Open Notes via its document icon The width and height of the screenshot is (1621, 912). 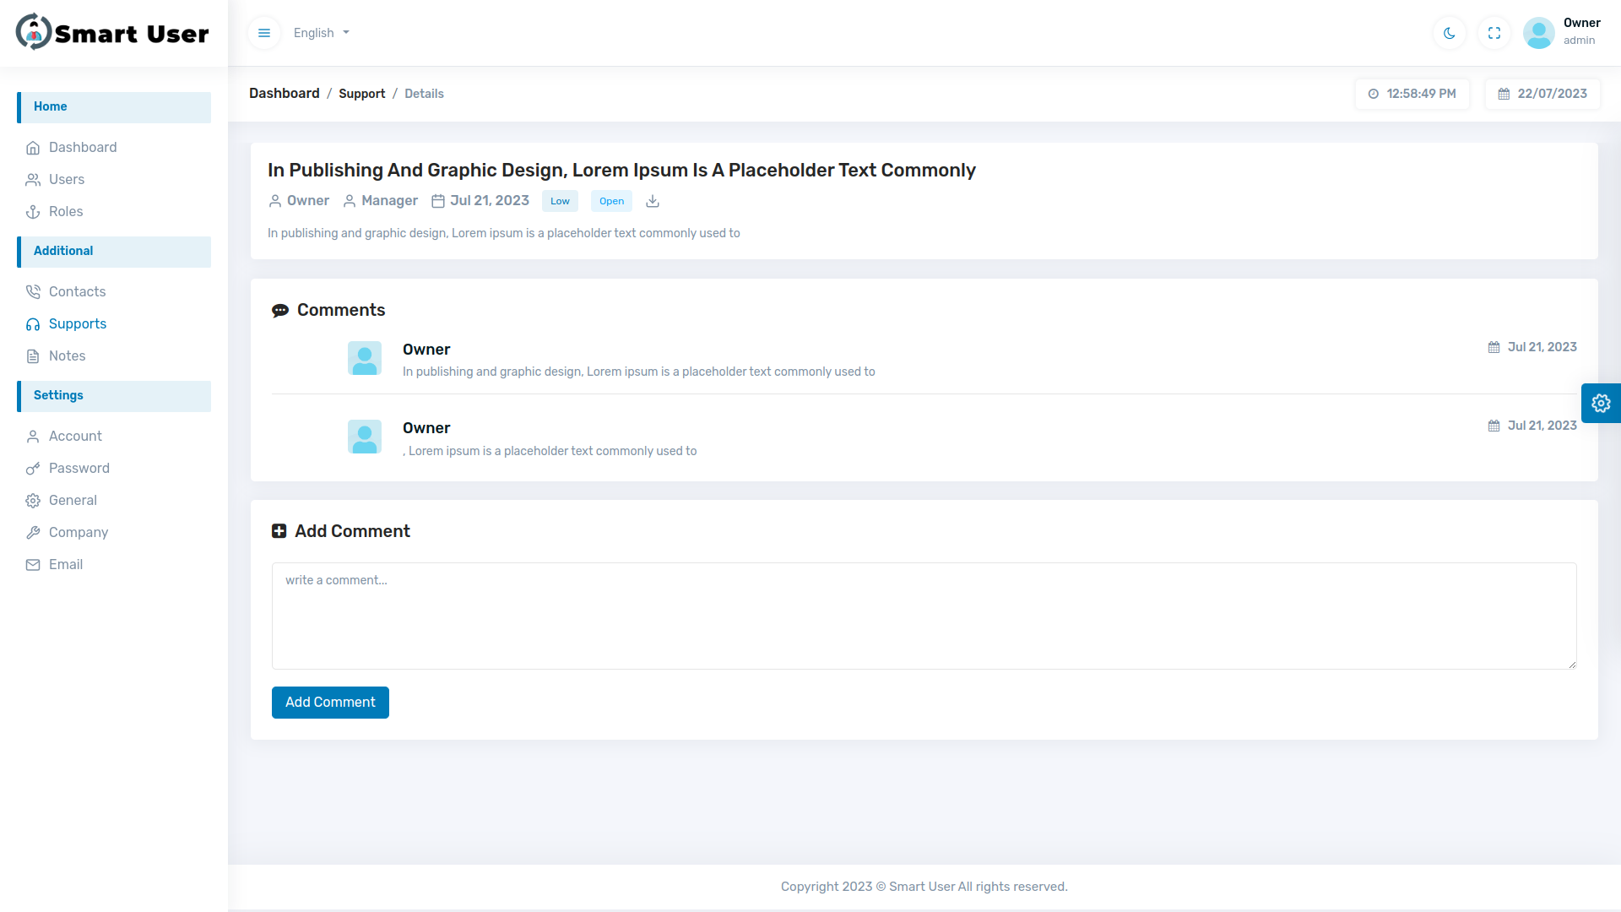pyautogui.click(x=32, y=356)
